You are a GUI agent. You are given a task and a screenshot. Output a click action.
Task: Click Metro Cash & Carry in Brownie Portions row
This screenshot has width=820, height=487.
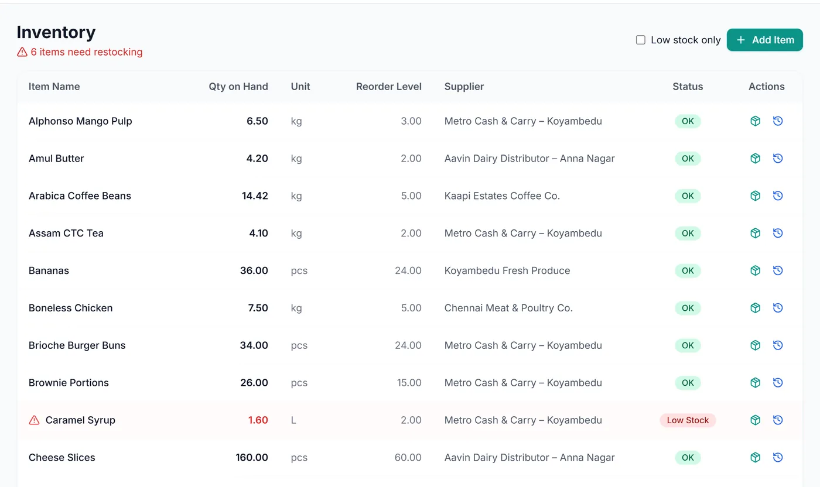point(523,383)
